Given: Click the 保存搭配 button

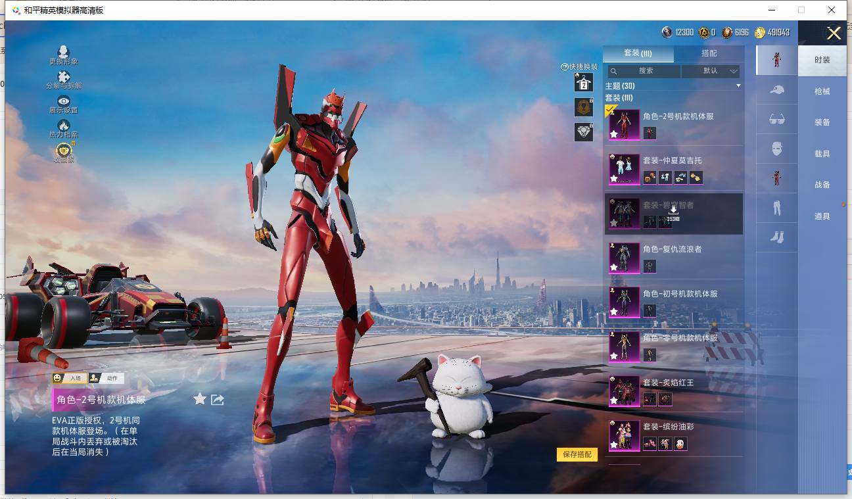Looking at the screenshot, I should click(577, 454).
